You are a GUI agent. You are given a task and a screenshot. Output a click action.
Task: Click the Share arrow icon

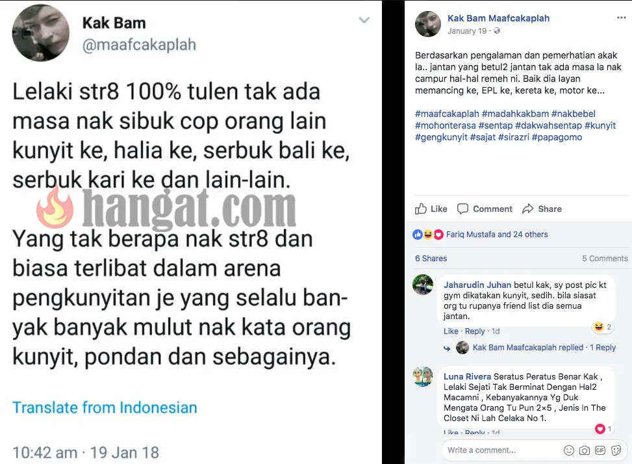(527, 209)
